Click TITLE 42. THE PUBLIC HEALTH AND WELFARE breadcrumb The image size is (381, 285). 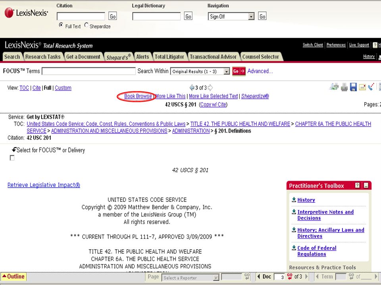pos(241,124)
